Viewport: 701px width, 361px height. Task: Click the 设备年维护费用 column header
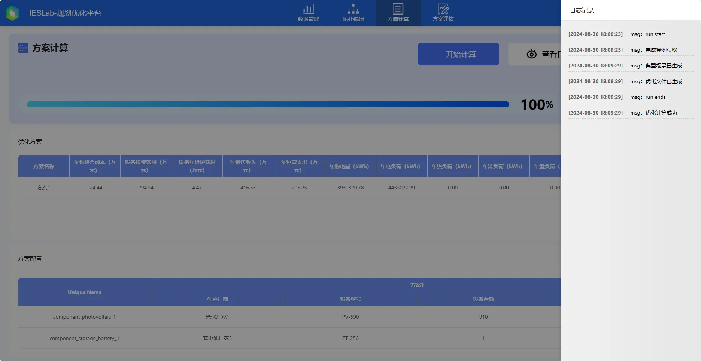pos(197,166)
